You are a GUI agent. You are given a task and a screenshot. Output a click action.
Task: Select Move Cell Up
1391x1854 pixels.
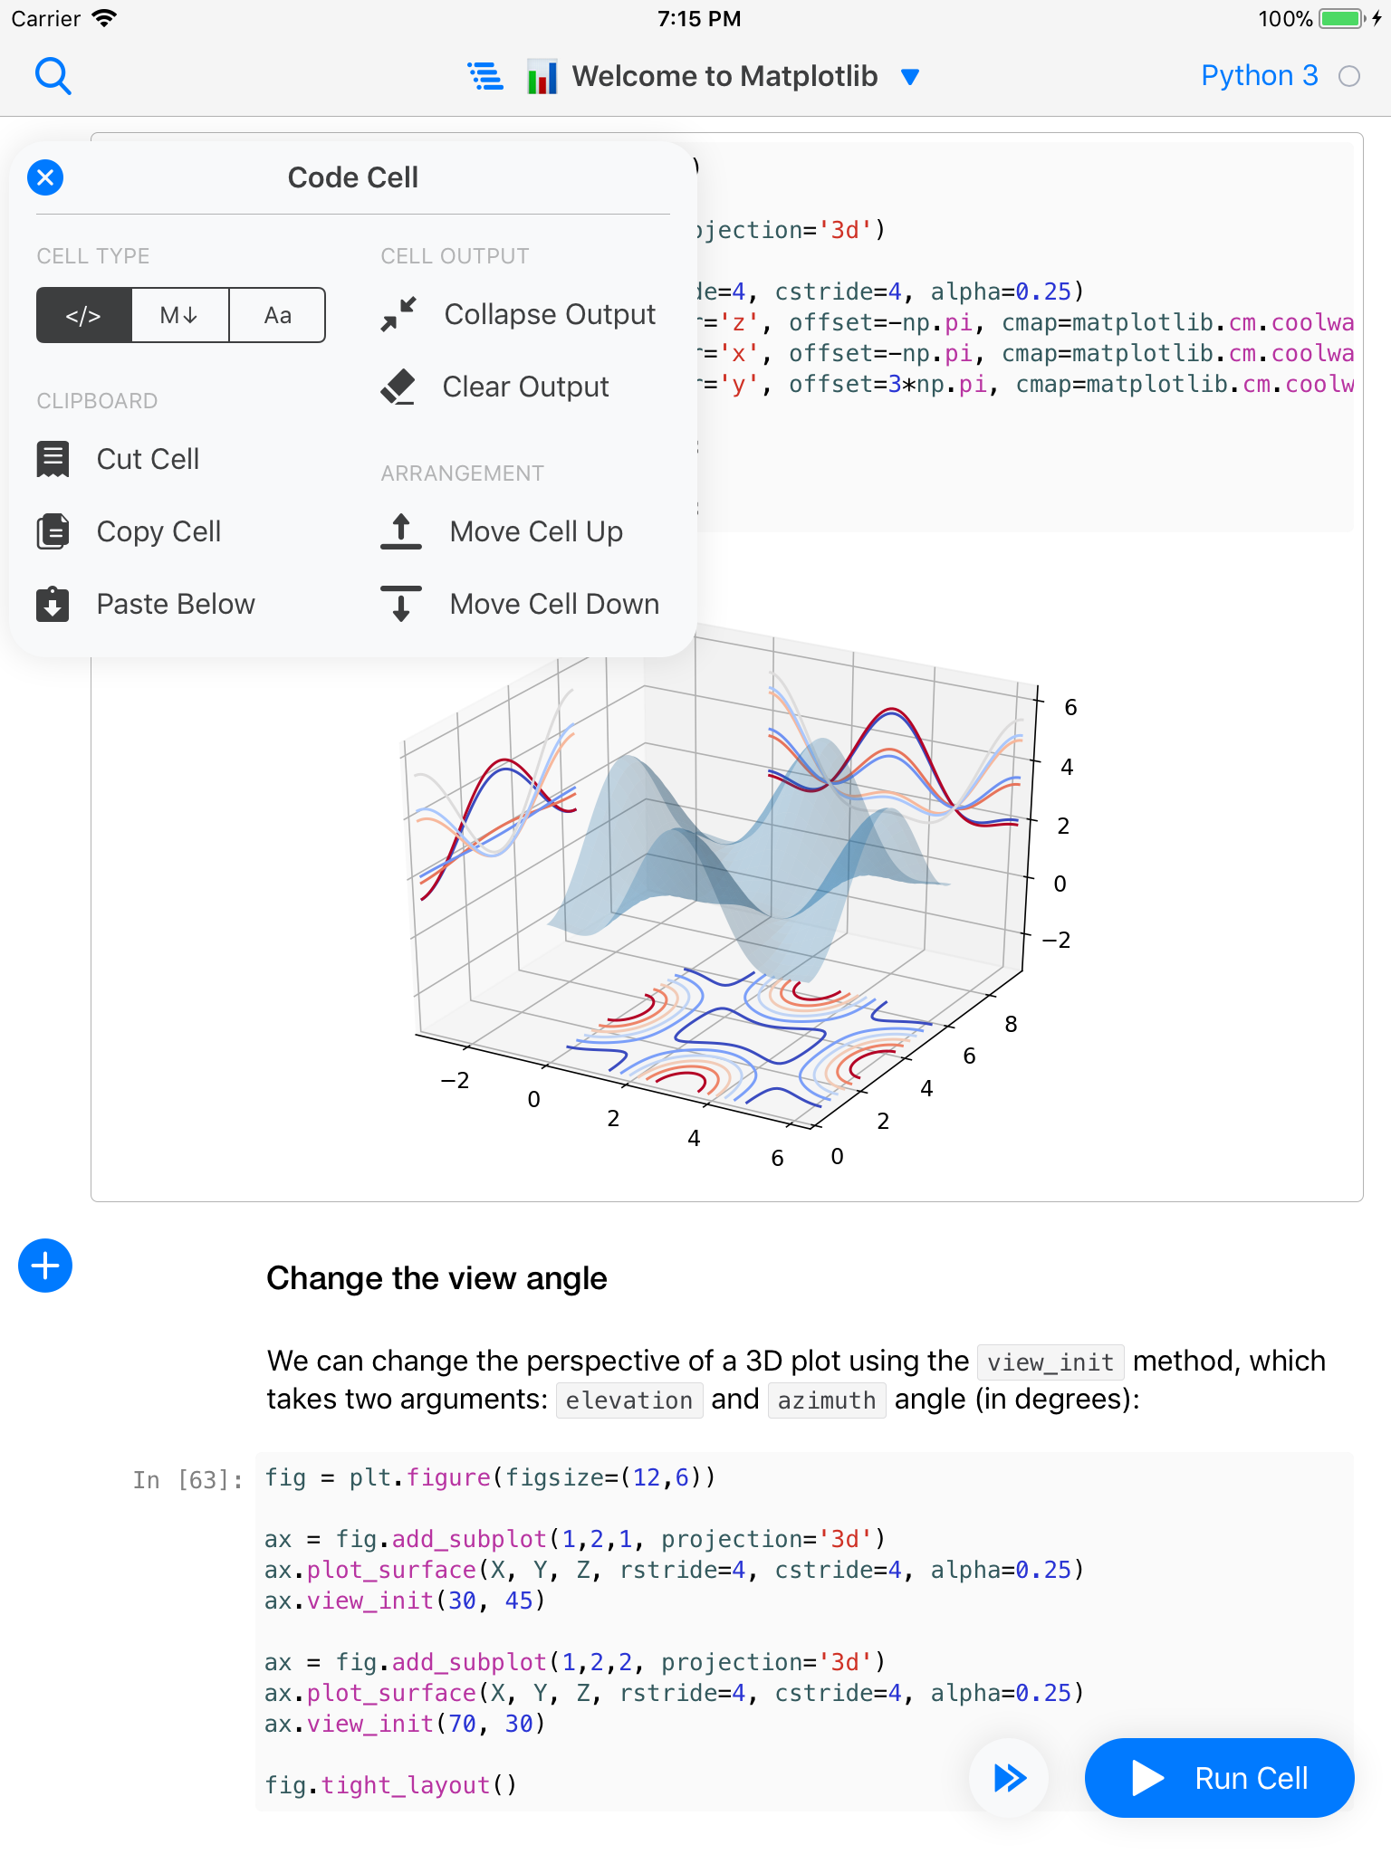(536, 531)
